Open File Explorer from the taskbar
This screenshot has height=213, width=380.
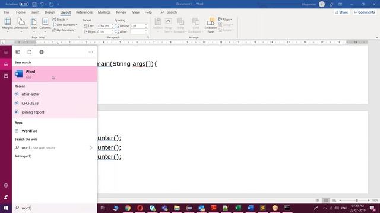pos(177,208)
